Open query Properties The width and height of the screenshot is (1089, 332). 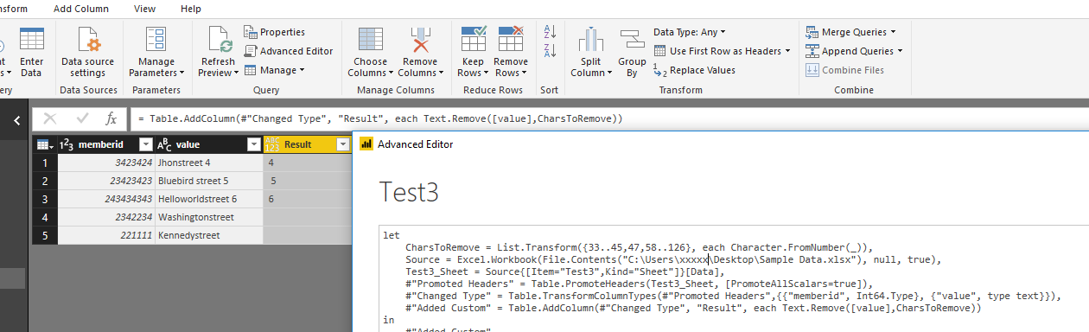(x=275, y=32)
